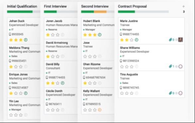
Task: Open attachments paperclip on Shane Williams card
Action: (x=170, y=66)
